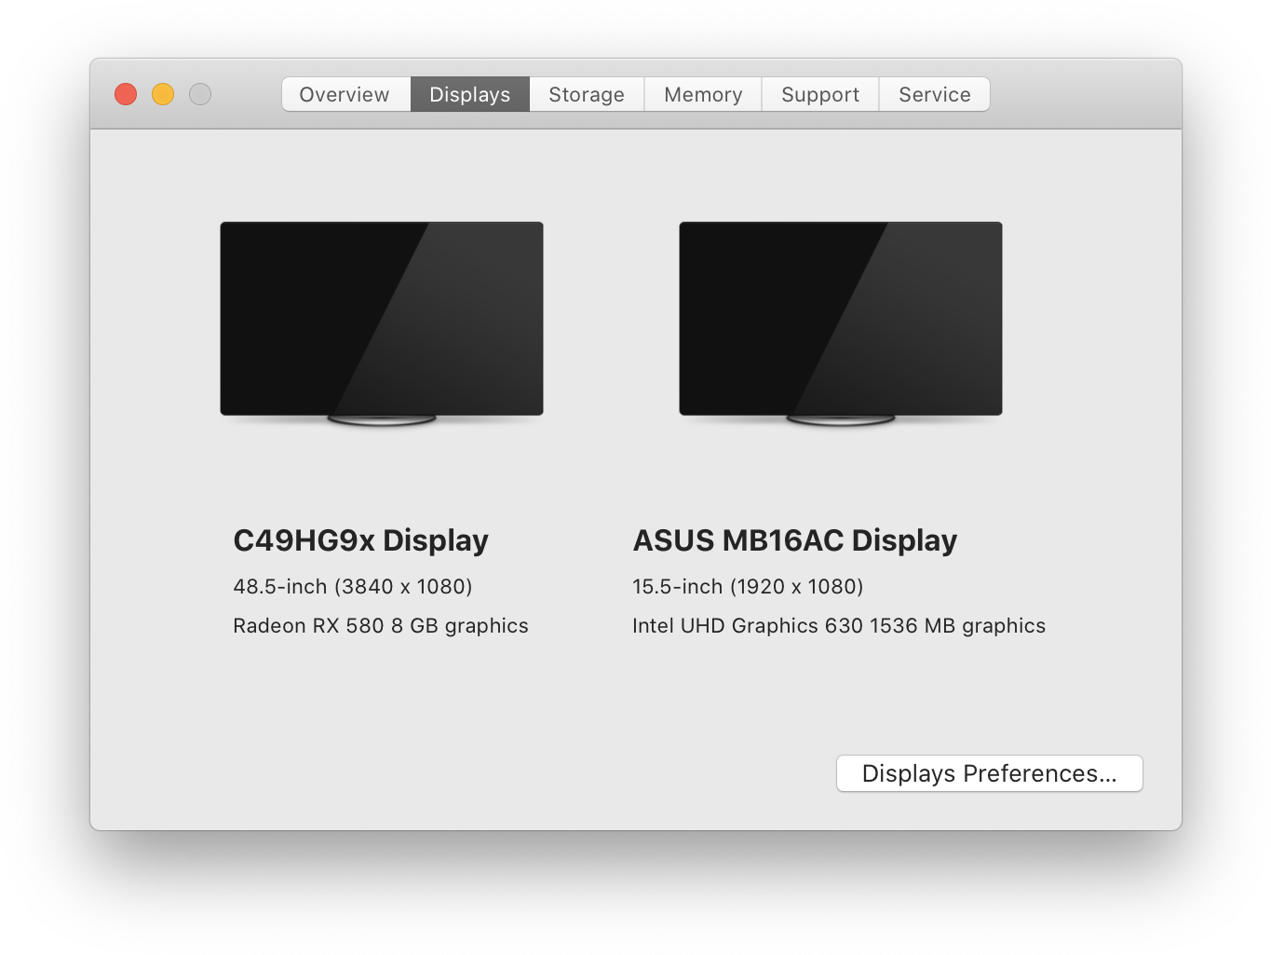Viewport: 1271px width, 955px height.
Task: Open the Storage tab
Action: tap(587, 94)
